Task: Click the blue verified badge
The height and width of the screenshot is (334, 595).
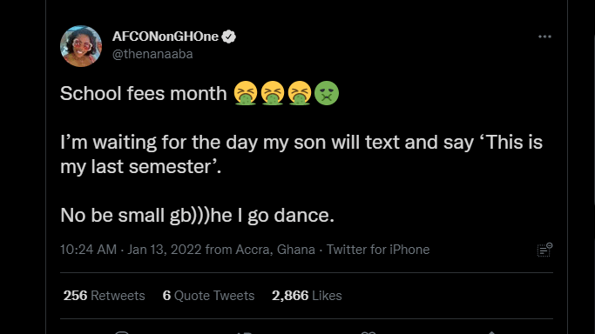Action: click(228, 37)
